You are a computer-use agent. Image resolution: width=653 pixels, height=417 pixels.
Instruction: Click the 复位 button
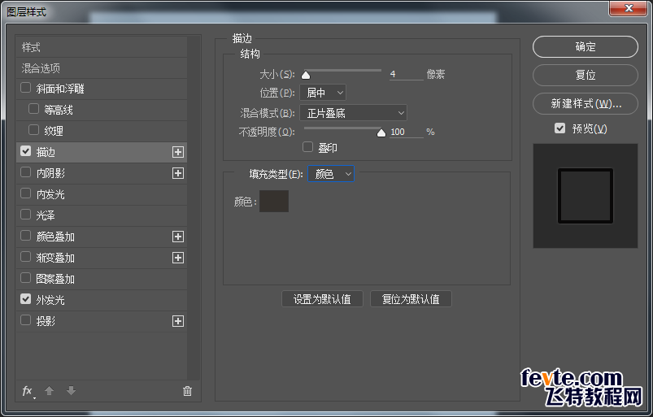pos(586,75)
